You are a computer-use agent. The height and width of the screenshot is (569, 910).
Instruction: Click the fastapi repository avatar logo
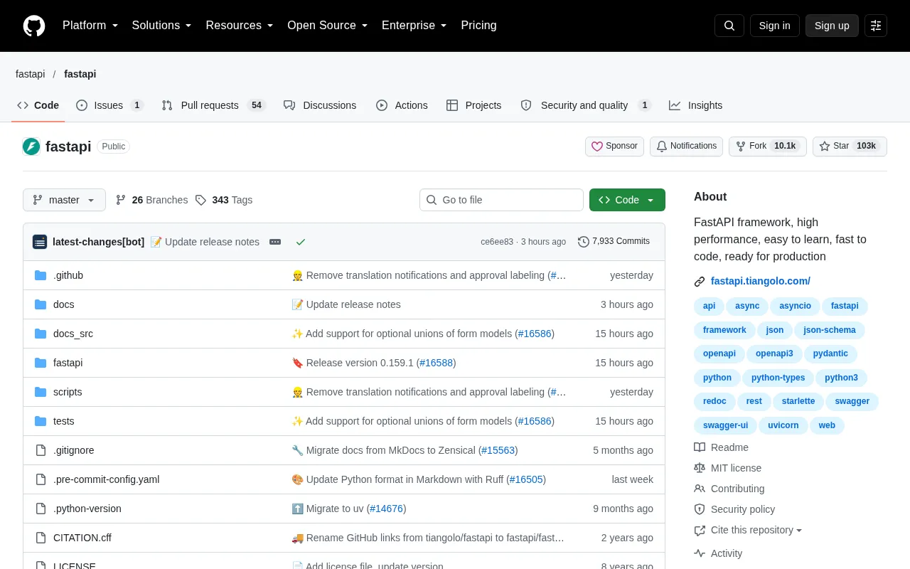[31, 147]
